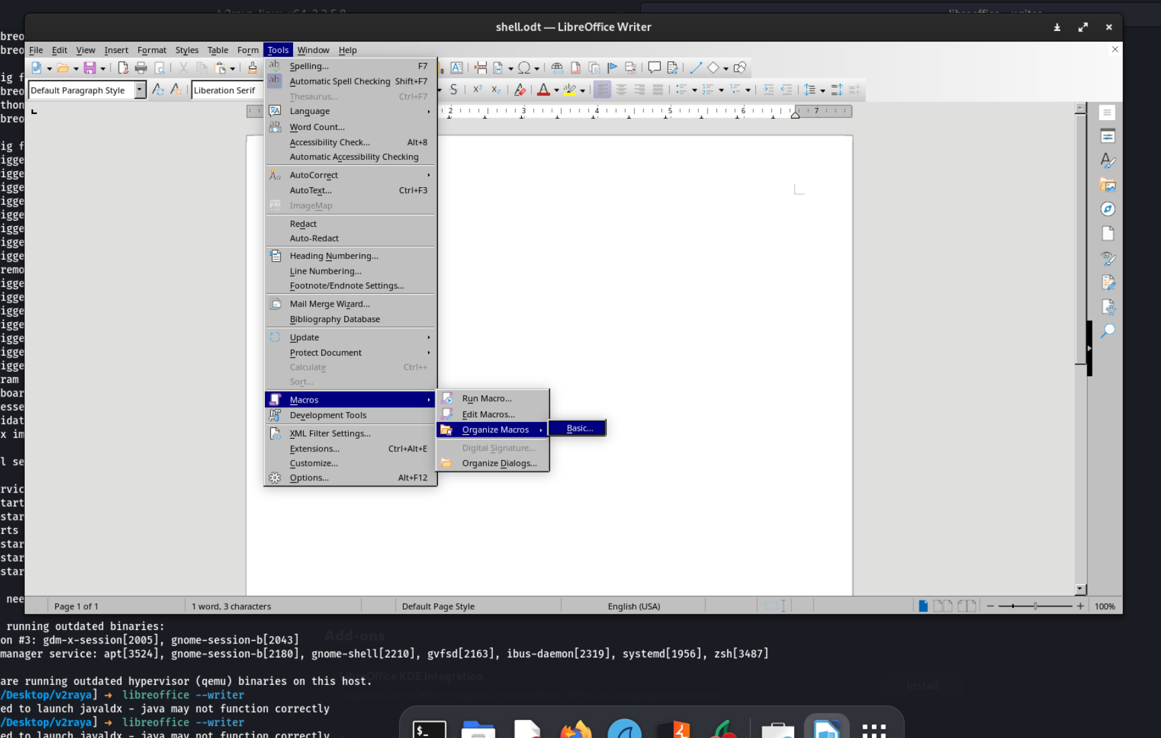The height and width of the screenshot is (738, 1161).
Task: Click the Track Changes icon
Action: 672,68
